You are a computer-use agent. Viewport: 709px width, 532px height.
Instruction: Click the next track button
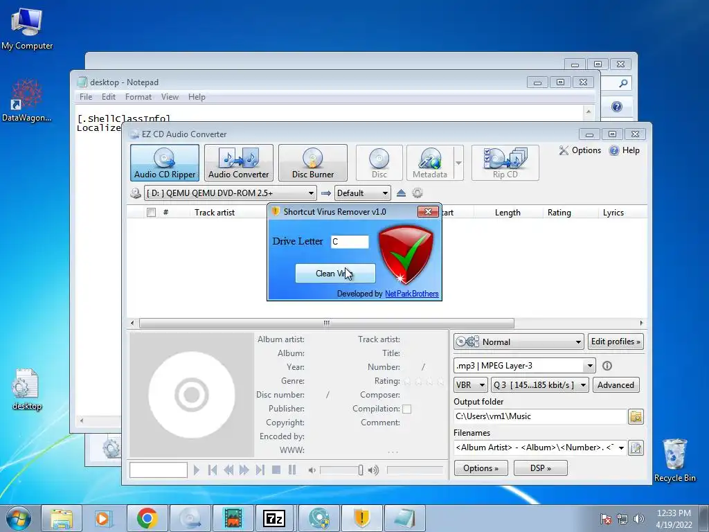(x=260, y=470)
